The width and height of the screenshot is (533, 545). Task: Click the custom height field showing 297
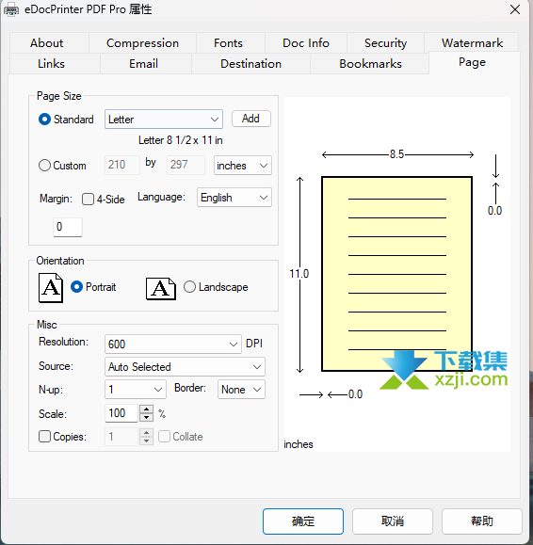click(186, 165)
